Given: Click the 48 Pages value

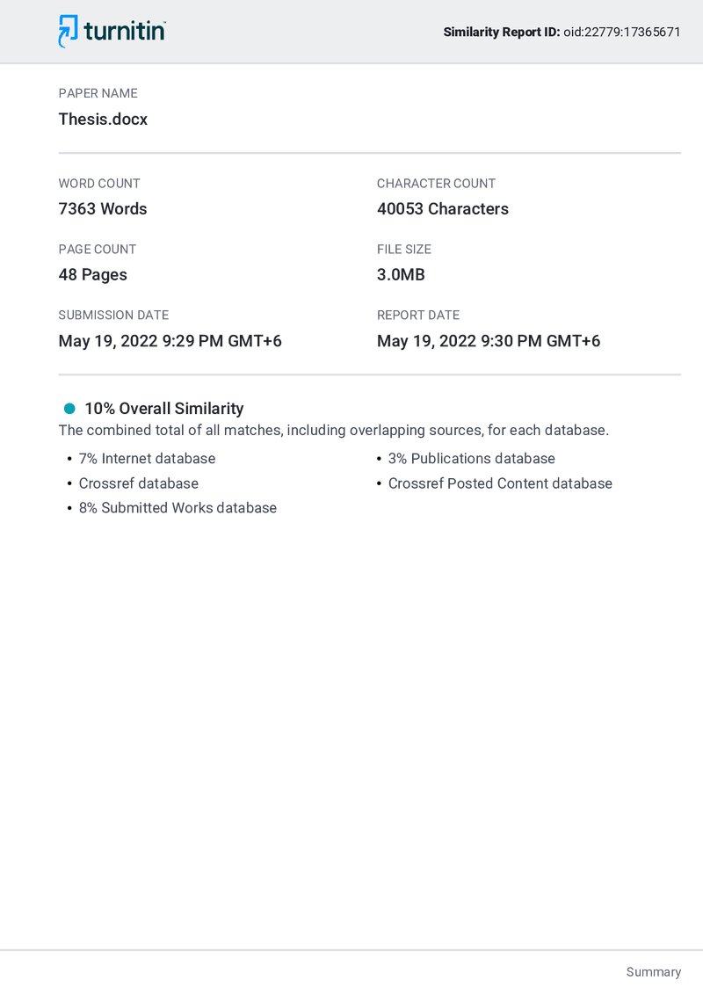Looking at the screenshot, I should (92, 275).
